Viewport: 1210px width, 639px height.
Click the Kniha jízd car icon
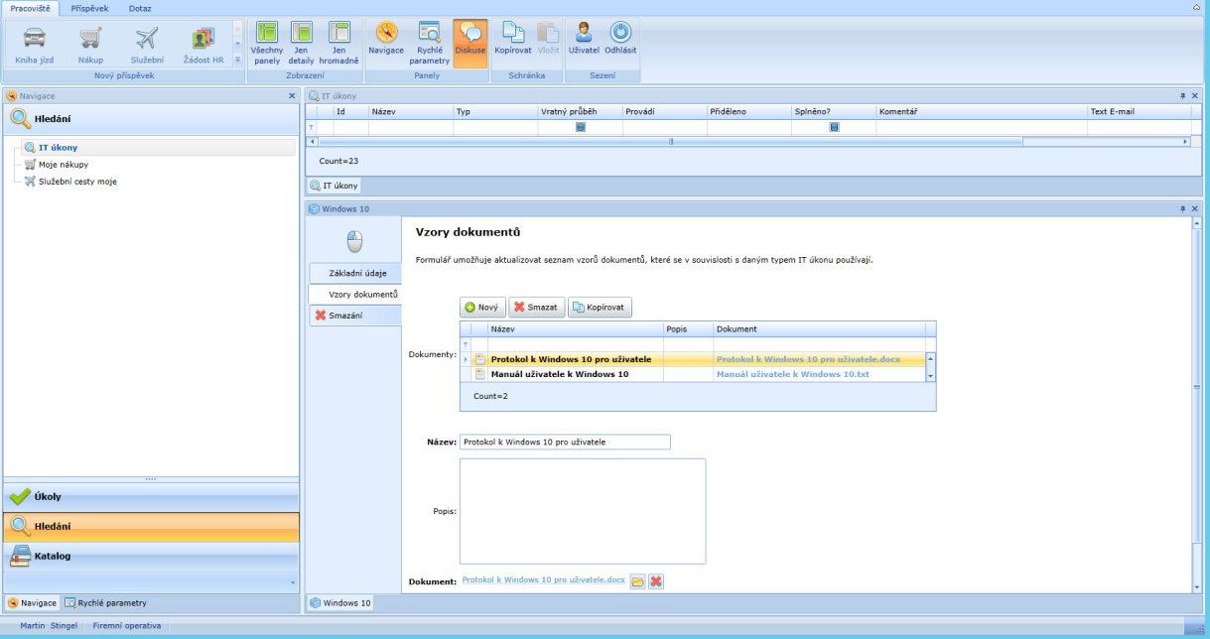(34, 39)
